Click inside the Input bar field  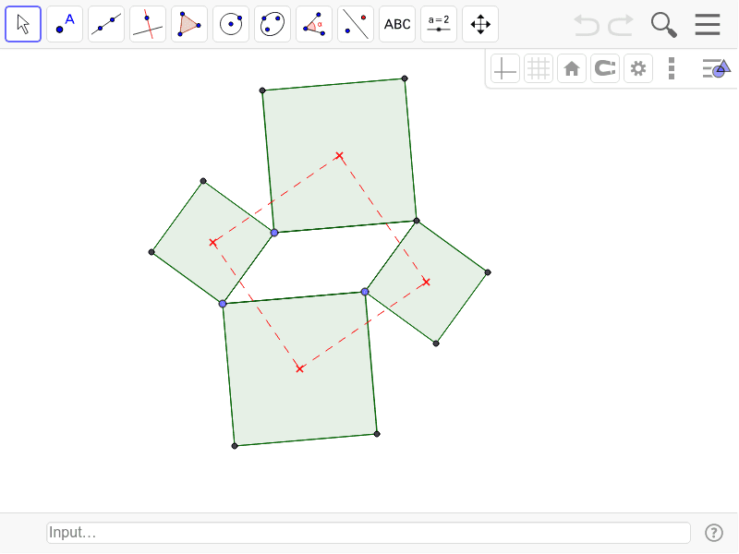click(369, 533)
